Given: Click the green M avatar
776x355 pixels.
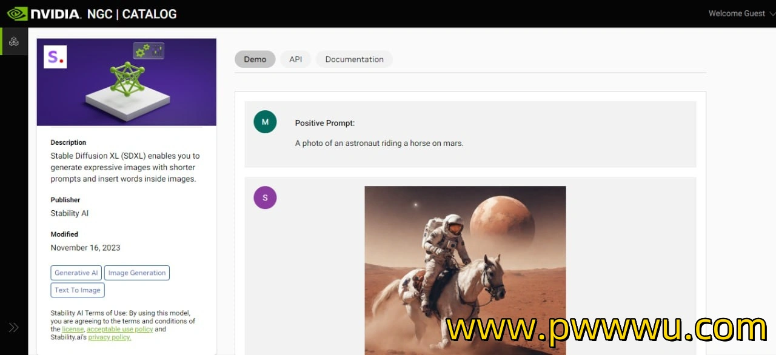Looking at the screenshot, I should 265,122.
